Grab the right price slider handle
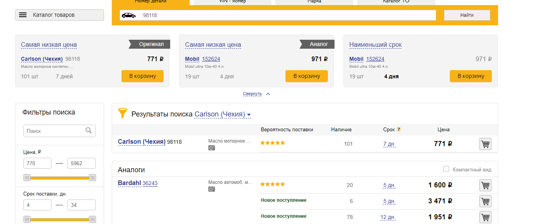The height and width of the screenshot is (224, 539). (92, 178)
